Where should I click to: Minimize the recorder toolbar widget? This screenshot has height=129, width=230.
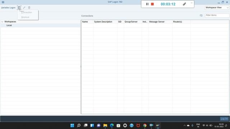[x=192, y=3]
